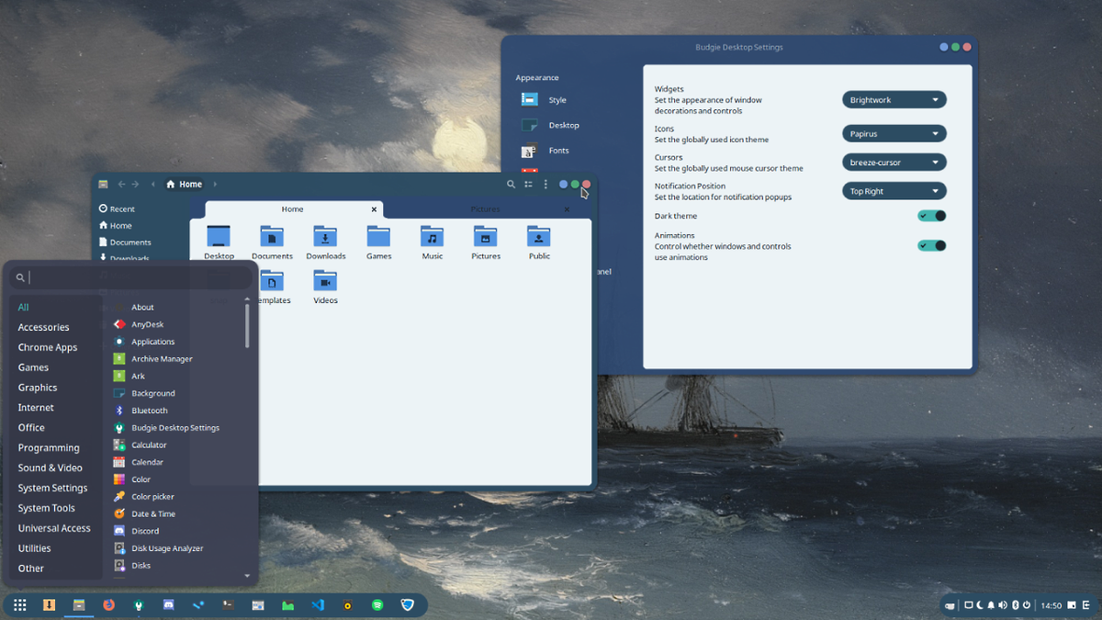This screenshot has height=620, width=1102.
Task: Open the Firefox icon in the taskbar
Action: [109, 605]
